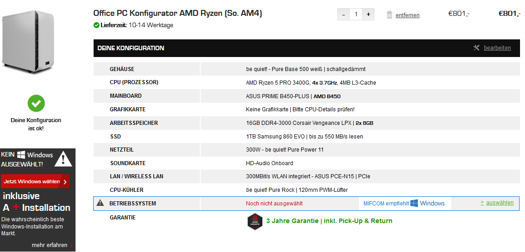
Task: Click the bold total price €801,-
Action: point(509,14)
